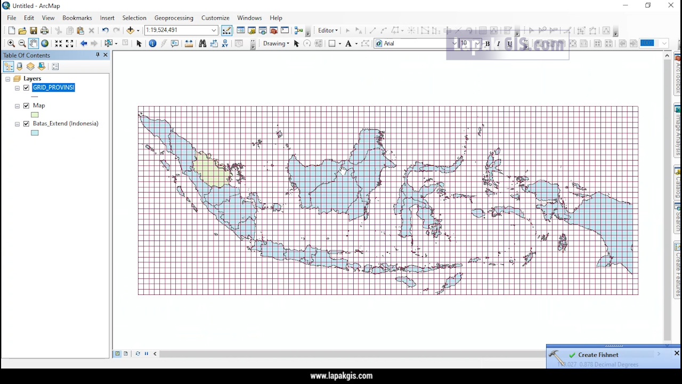
Task: Collapse the Layers group in Table Of Contents
Action: tap(8, 78)
